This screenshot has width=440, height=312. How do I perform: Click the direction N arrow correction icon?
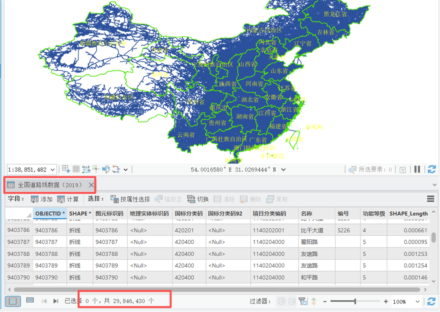(106, 169)
